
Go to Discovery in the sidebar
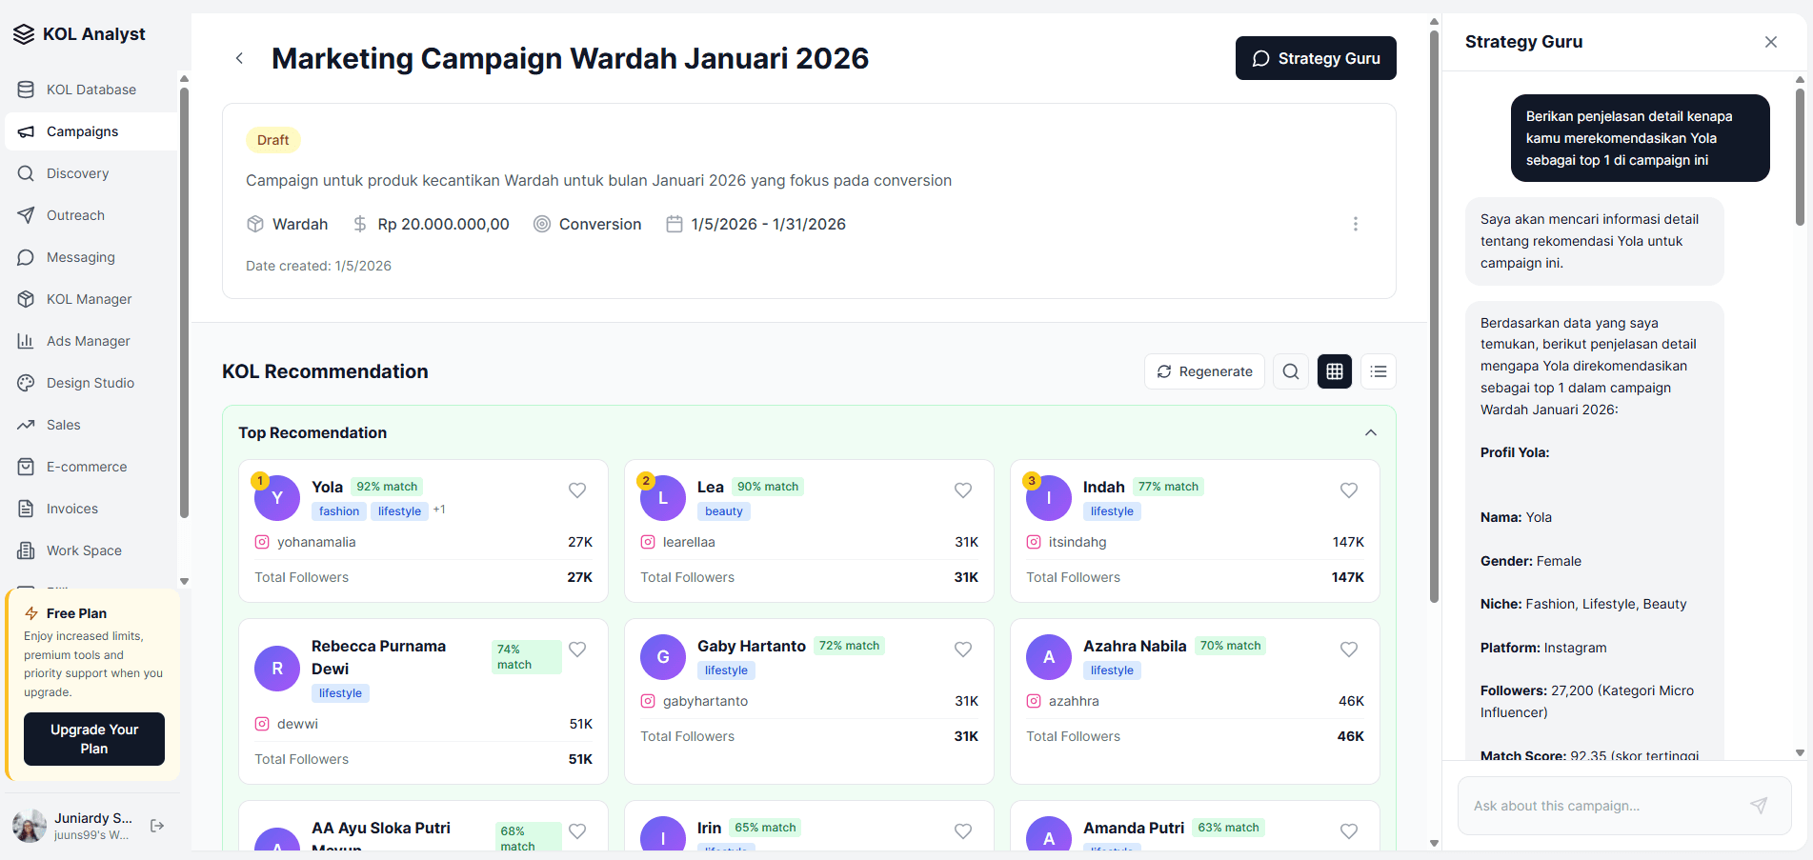(77, 173)
